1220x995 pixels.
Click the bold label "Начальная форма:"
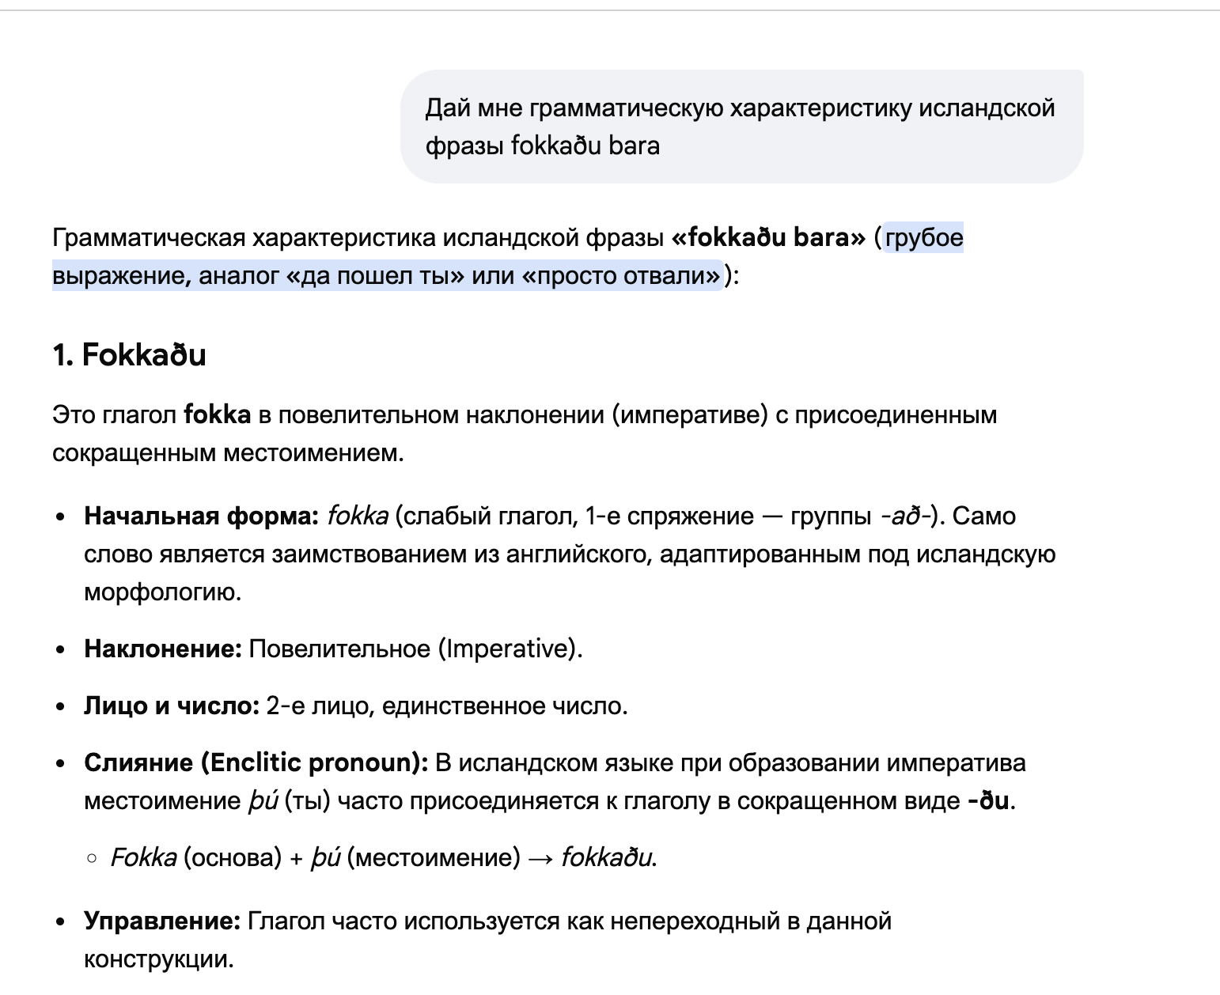(201, 516)
